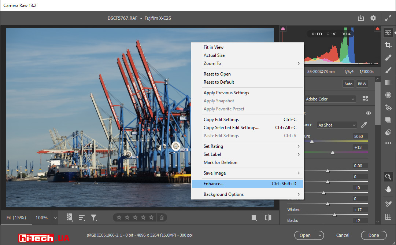Select the Spot Removal healing tool
This screenshot has height=245, width=396.
click(x=388, y=57)
